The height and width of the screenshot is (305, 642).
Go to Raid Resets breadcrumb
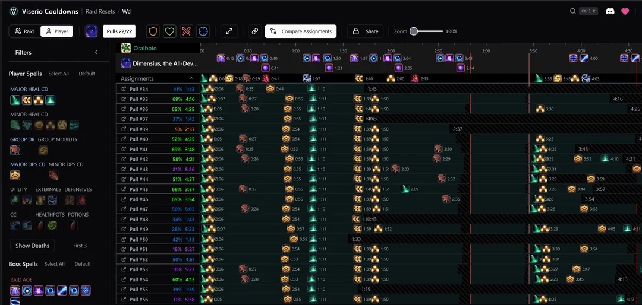(x=99, y=11)
